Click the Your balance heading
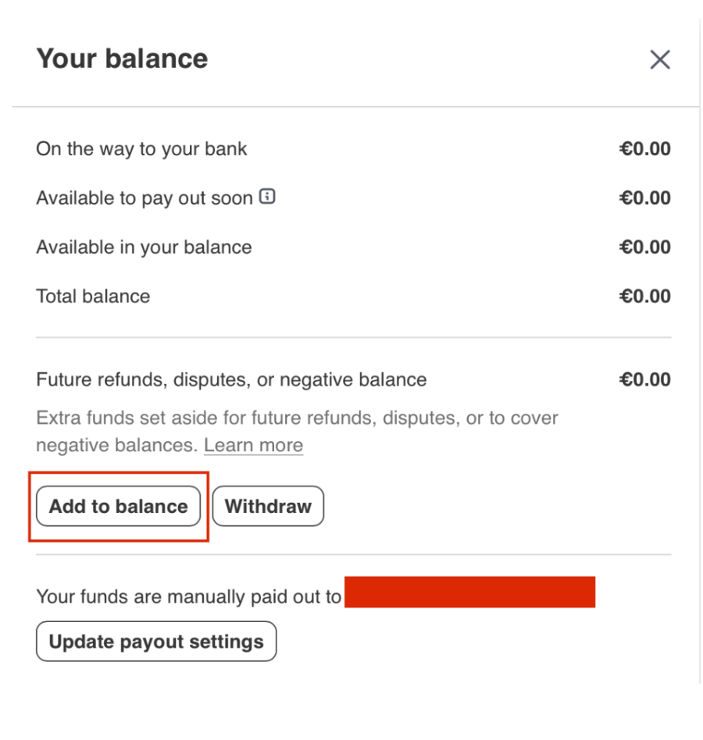Image resolution: width=703 pixels, height=740 pixels. tap(122, 59)
